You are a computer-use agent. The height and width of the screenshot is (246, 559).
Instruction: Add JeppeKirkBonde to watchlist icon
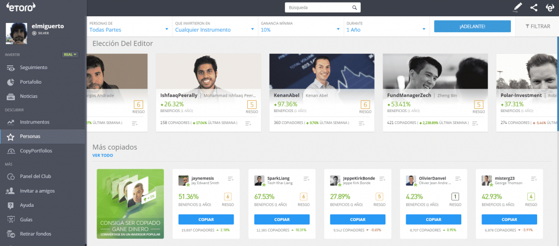[x=383, y=179]
